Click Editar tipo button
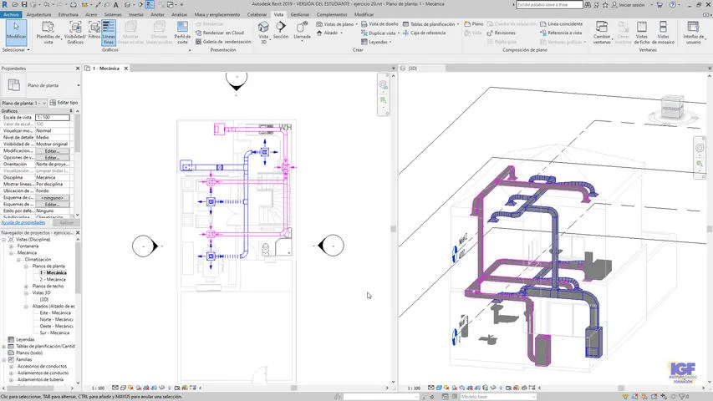The height and width of the screenshot is (401, 713). tap(64, 103)
